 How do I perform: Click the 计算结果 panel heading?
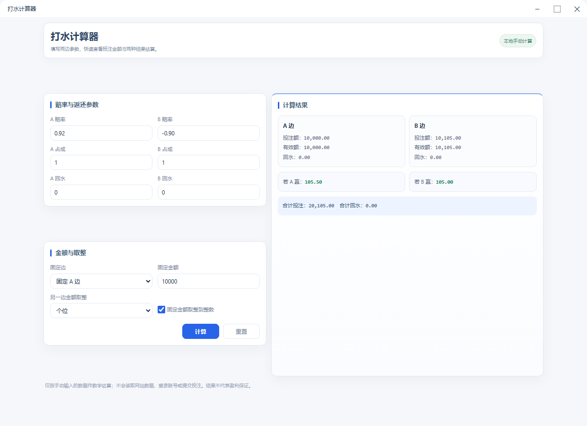[x=295, y=105]
